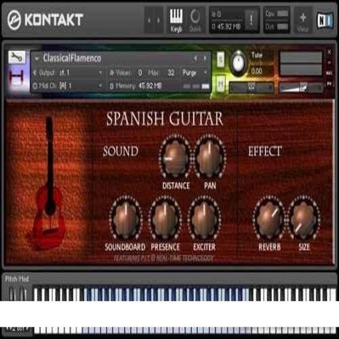Viewport: 339px width, 339px height.
Task: Click the Memory icon next to 45.92 MB
Action: [x=111, y=86]
